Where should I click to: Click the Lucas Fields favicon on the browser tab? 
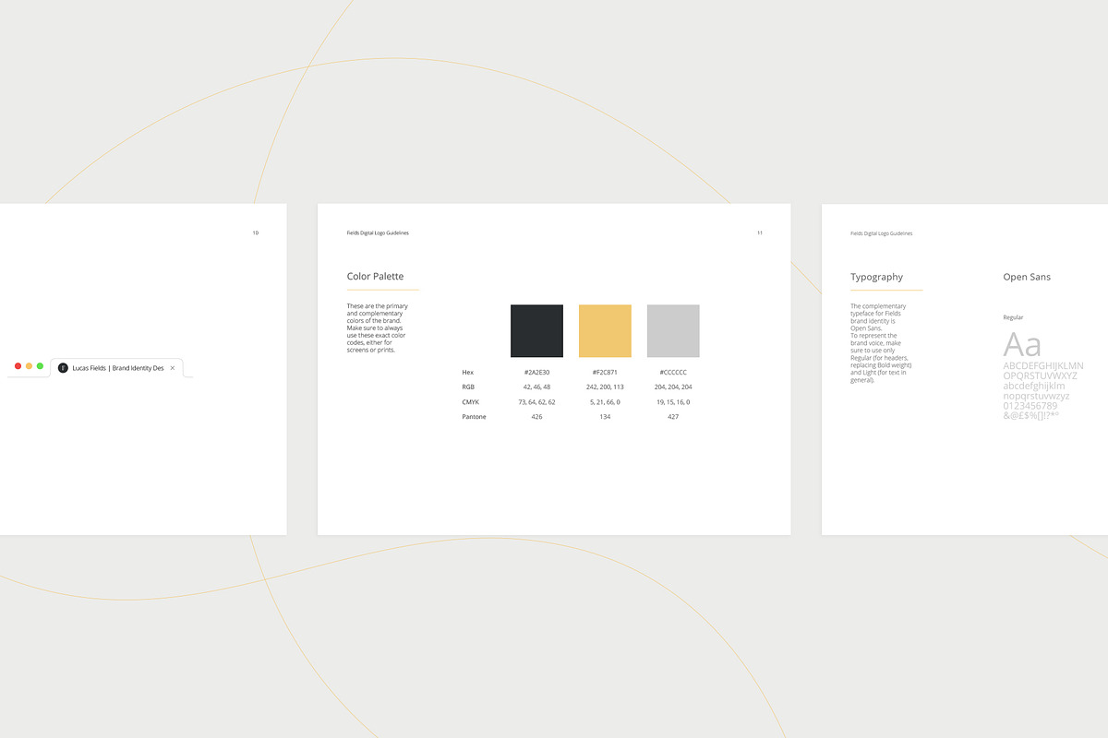(x=62, y=367)
